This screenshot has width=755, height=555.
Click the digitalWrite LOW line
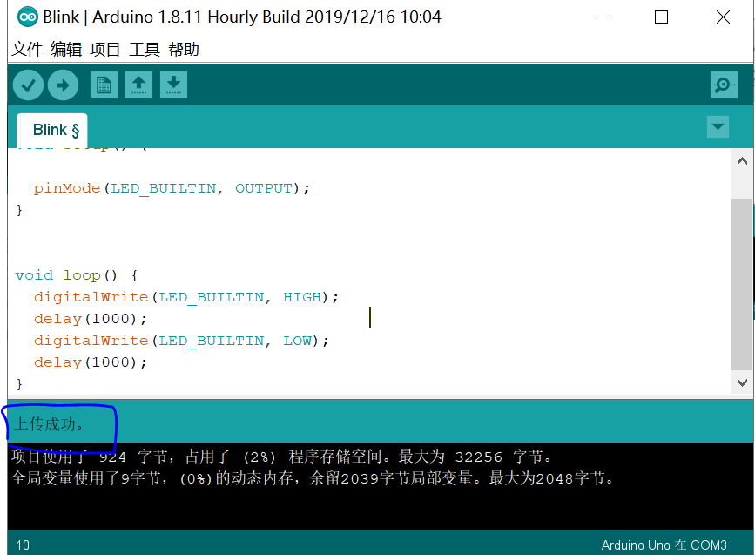[181, 341]
